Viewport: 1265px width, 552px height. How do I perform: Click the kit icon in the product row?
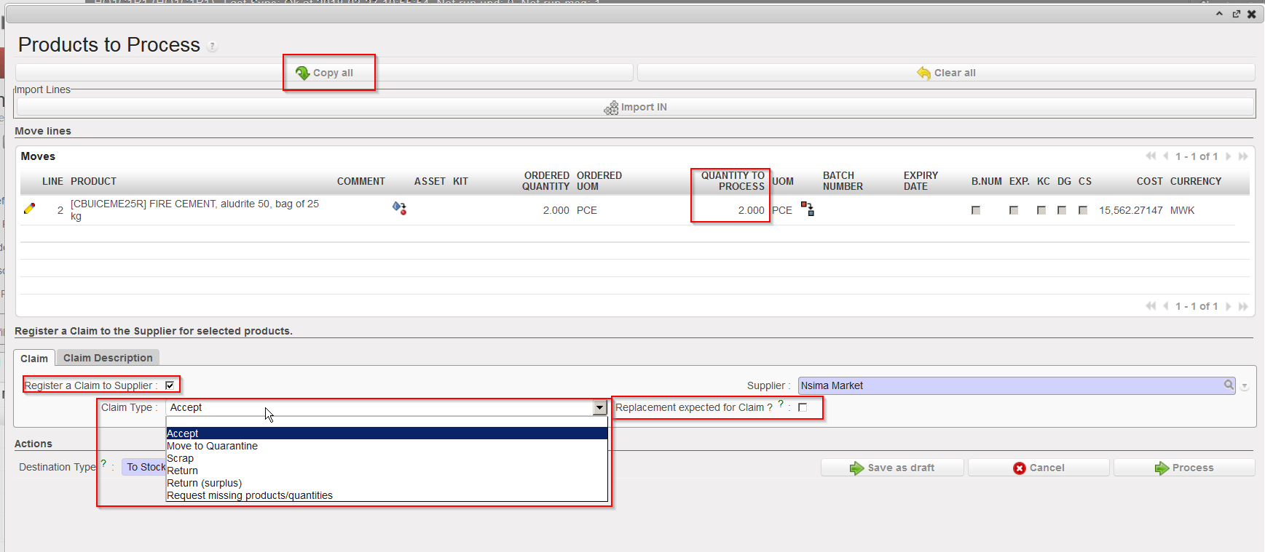399,208
